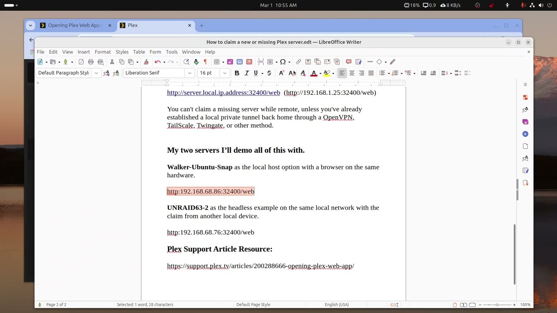557x313 pixels.
Task: Insert a line shape
Action: coord(370,62)
